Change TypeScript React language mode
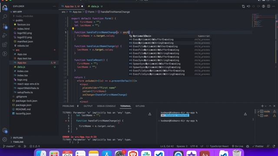The image size is (278, 156). [219, 146]
